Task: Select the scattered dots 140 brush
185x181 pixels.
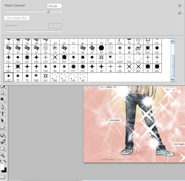Action: (x=74, y=77)
